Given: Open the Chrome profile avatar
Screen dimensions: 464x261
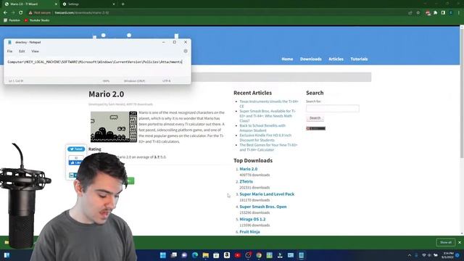Looking at the screenshot, I should coord(451,13).
